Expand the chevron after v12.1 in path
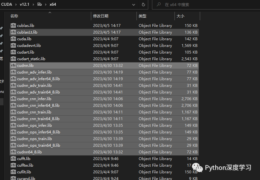Screen dimensions: 260x180 click(x=33, y=4)
